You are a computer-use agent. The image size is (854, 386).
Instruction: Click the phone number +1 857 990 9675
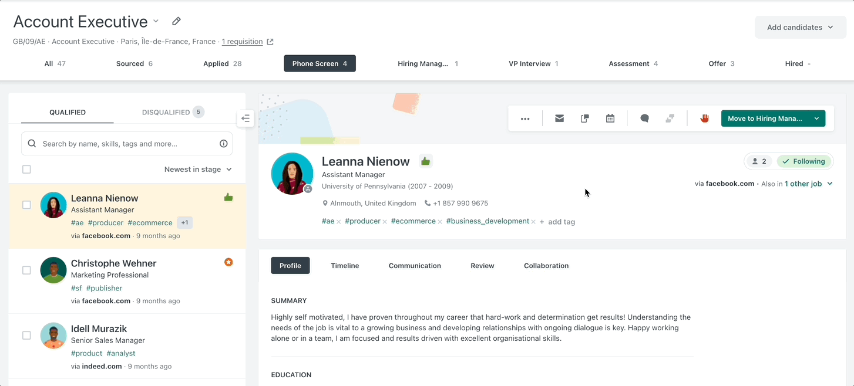[460, 204]
